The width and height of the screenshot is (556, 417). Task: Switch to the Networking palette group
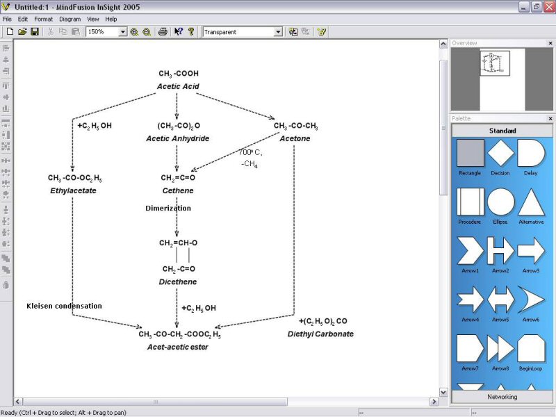point(502,397)
